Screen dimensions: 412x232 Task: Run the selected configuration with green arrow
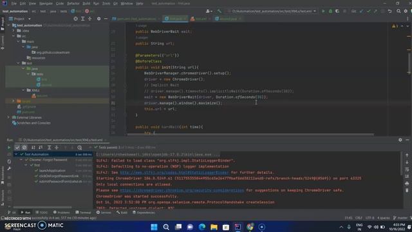[323, 12]
